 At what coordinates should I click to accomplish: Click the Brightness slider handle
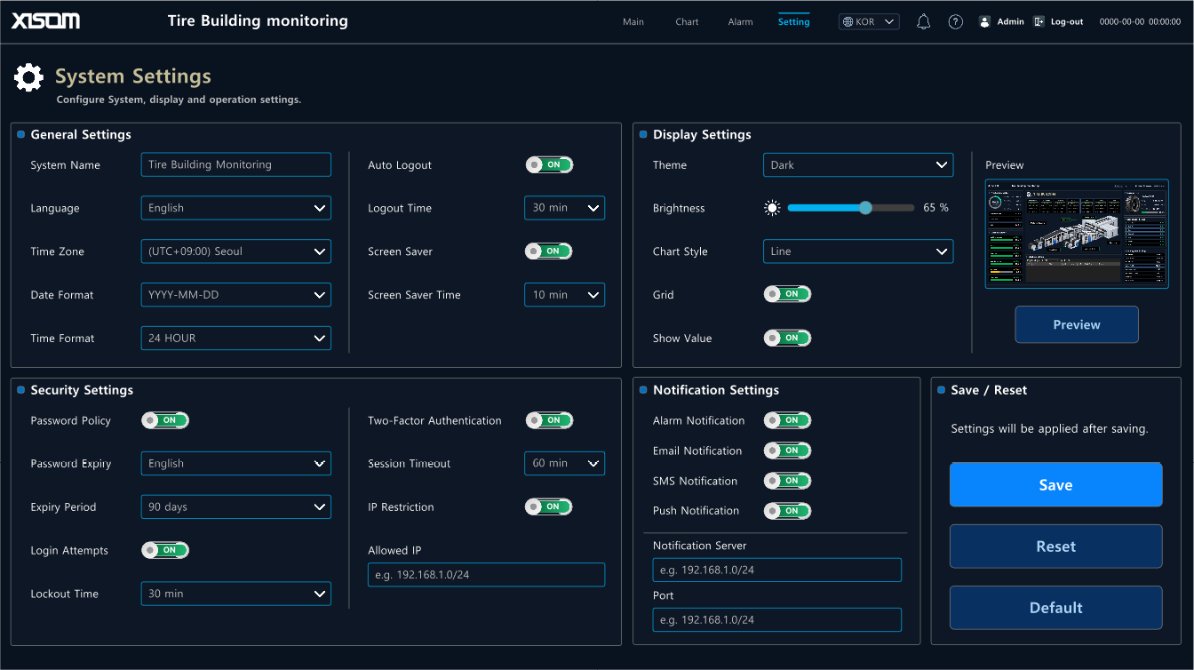[865, 208]
